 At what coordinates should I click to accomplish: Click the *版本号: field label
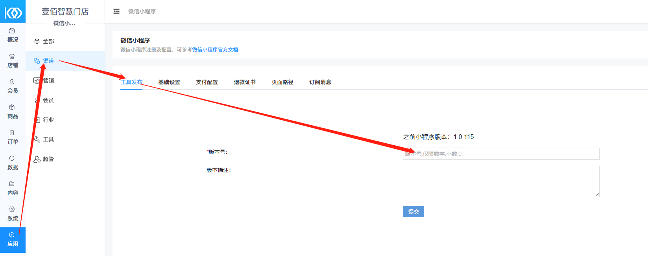pyautogui.click(x=217, y=152)
